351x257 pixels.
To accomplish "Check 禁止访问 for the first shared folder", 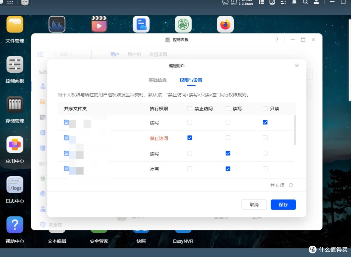I will pos(189,122).
